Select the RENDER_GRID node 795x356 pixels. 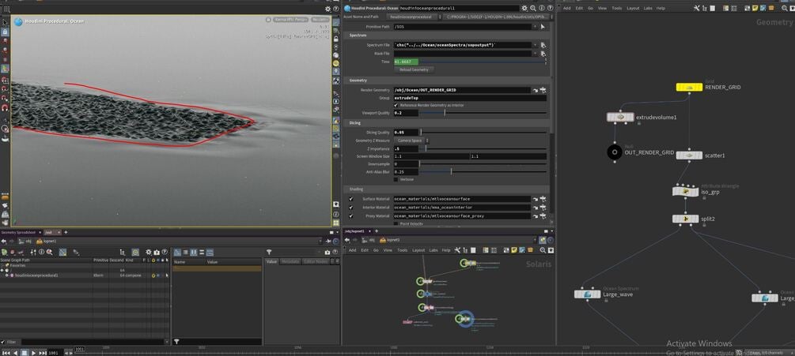(689, 87)
